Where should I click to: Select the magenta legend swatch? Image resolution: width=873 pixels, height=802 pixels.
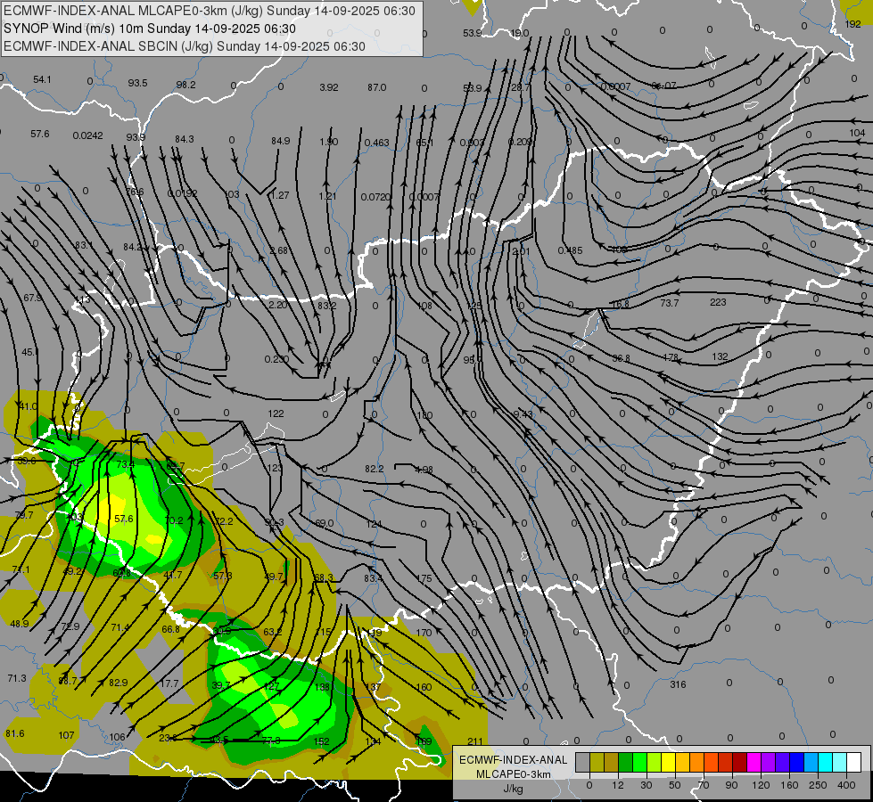(x=754, y=762)
